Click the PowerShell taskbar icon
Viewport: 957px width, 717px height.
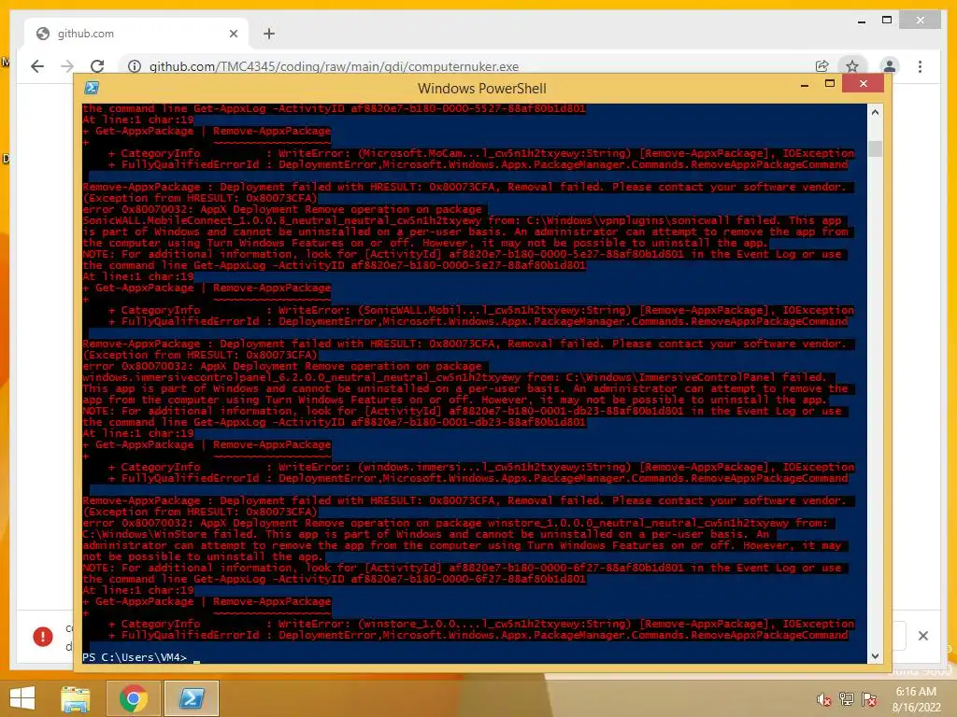(x=191, y=698)
